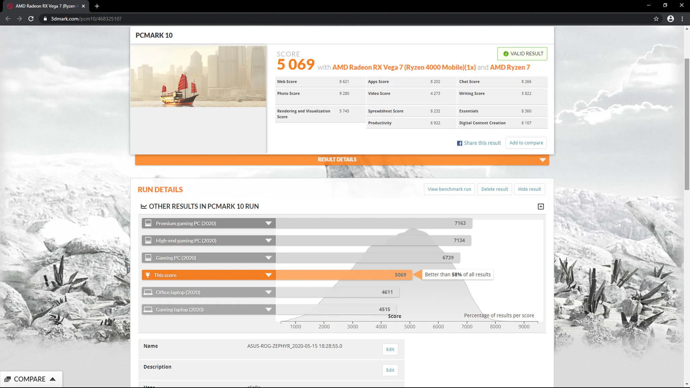
Task: Click the Office laptop (2020) laptop icon
Action: [148, 292]
